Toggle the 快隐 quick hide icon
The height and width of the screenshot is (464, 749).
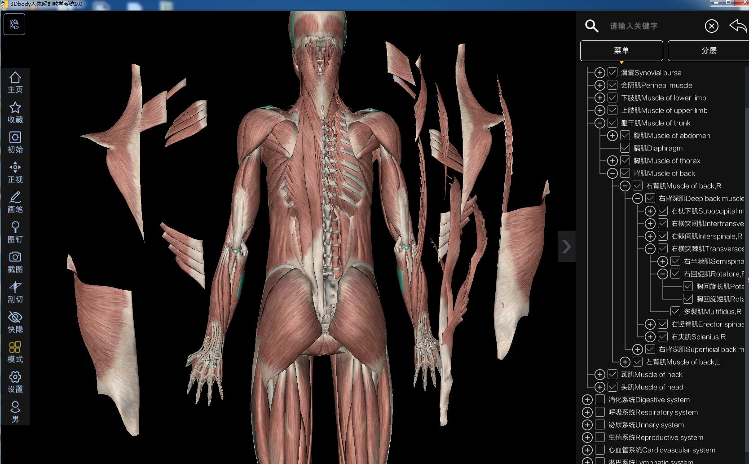tap(15, 322)
